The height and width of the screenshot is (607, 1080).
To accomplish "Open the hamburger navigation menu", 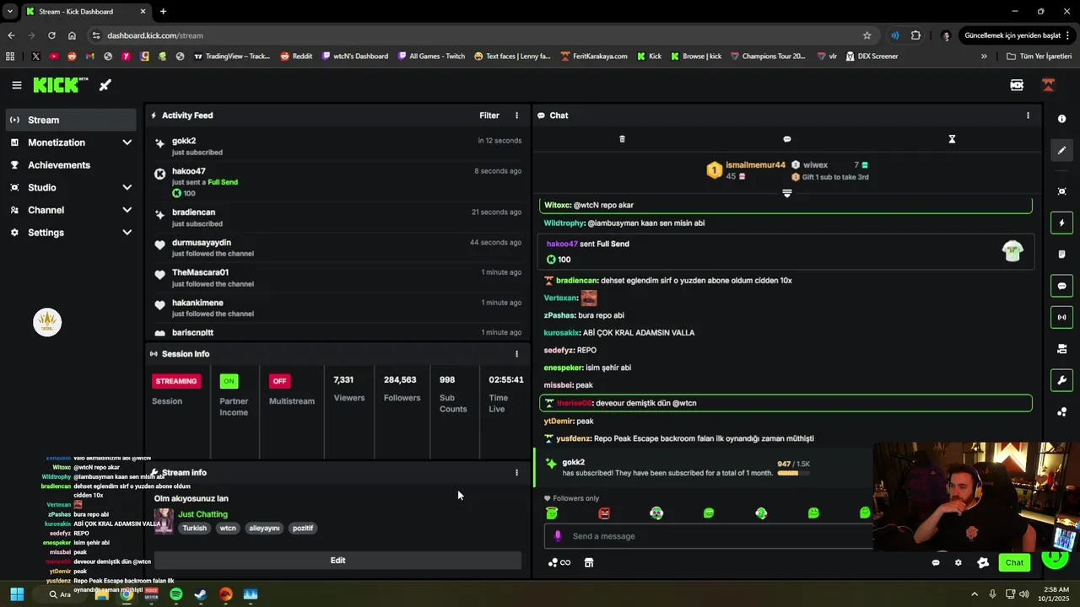I will pos(16,85).
